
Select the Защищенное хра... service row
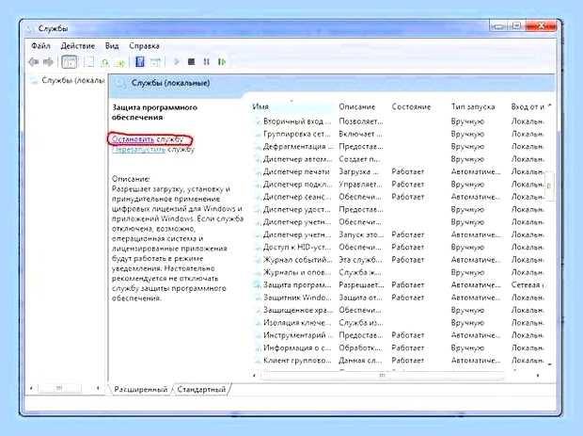pyautogui.click(x=400, y=310)
